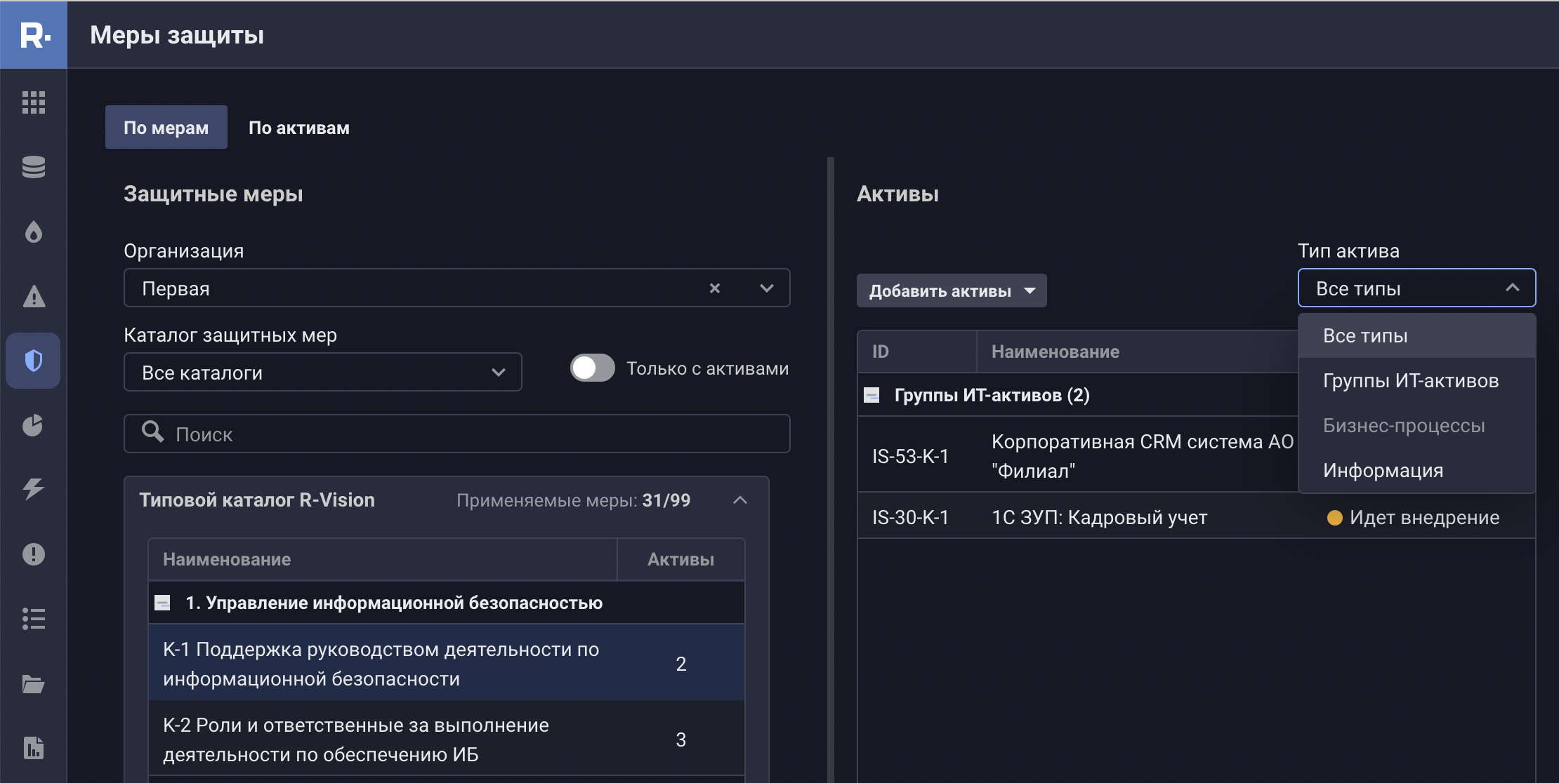
Task: Switch to the 'По активам' tab
Action: [298, 128]
